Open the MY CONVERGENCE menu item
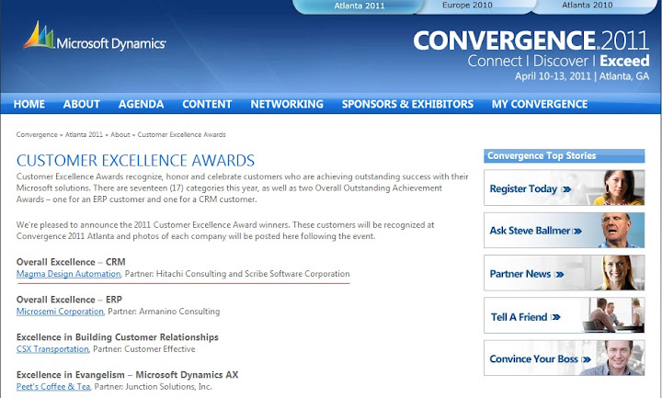The height and width of the screenshot is (398, 662). click(539, 104)
